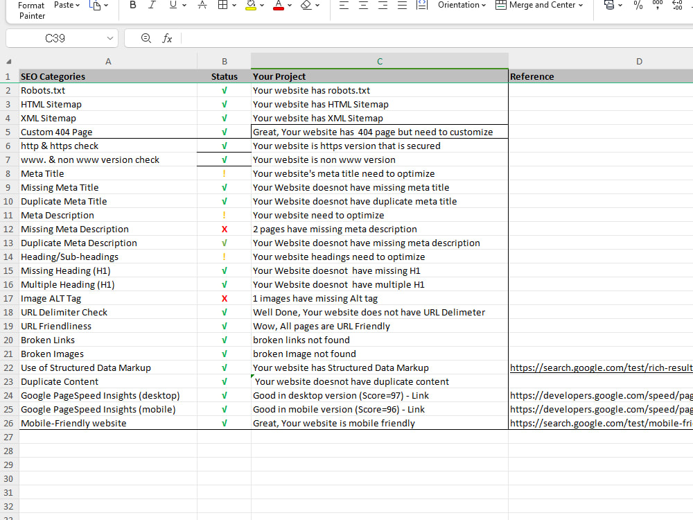
Task: Open the PageSpeed desktop reference link
Action: click(x=601, y=395)
